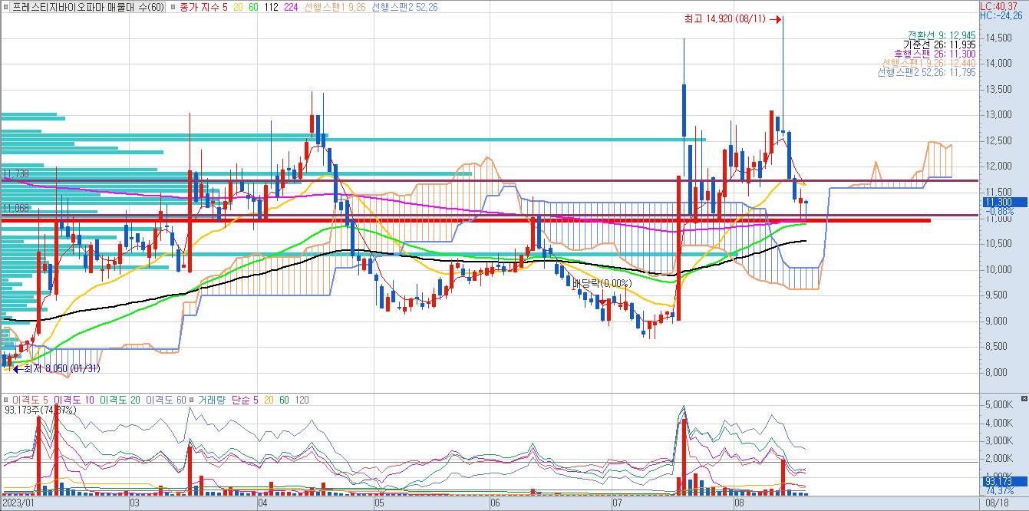Image resolution: width=1029 pixels, height=511 pixels.
Task: Select the 이격도 10 indicator label
Action: 75,401
